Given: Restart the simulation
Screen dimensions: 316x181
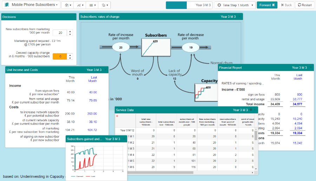Looking at the screenshot, I should click(x=304, y=5).
